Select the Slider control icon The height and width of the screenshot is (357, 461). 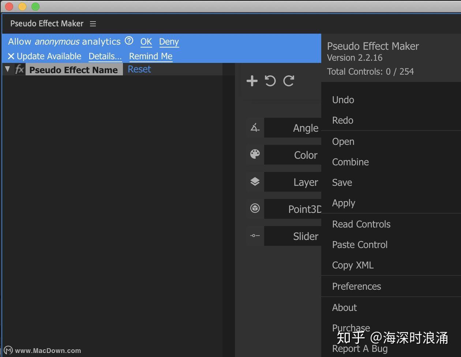coord(255,236)
